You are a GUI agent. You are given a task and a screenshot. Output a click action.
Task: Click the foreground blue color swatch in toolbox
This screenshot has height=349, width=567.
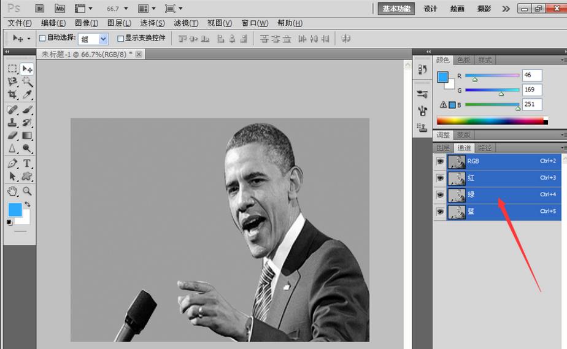pyautogui.click(x=15, y=210)
